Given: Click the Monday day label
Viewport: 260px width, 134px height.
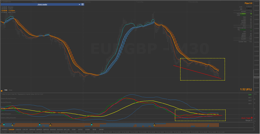Looking at the screenshot, I should [x=87, y=2].
